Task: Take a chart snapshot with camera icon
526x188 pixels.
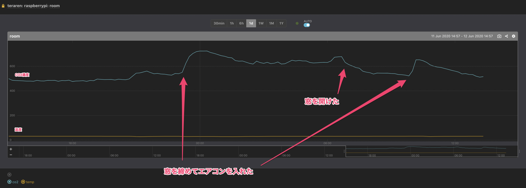Action: [499, 36]
